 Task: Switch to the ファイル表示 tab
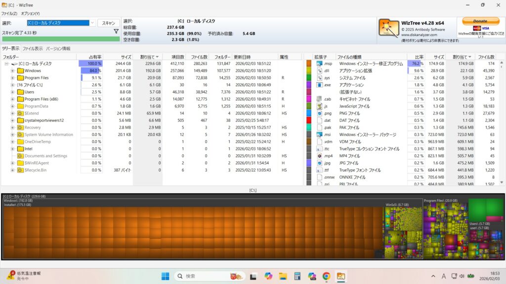pyautogui.click(x=32, y=49)
